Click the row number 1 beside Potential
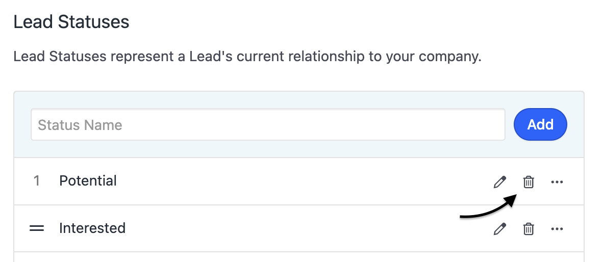 37,181
